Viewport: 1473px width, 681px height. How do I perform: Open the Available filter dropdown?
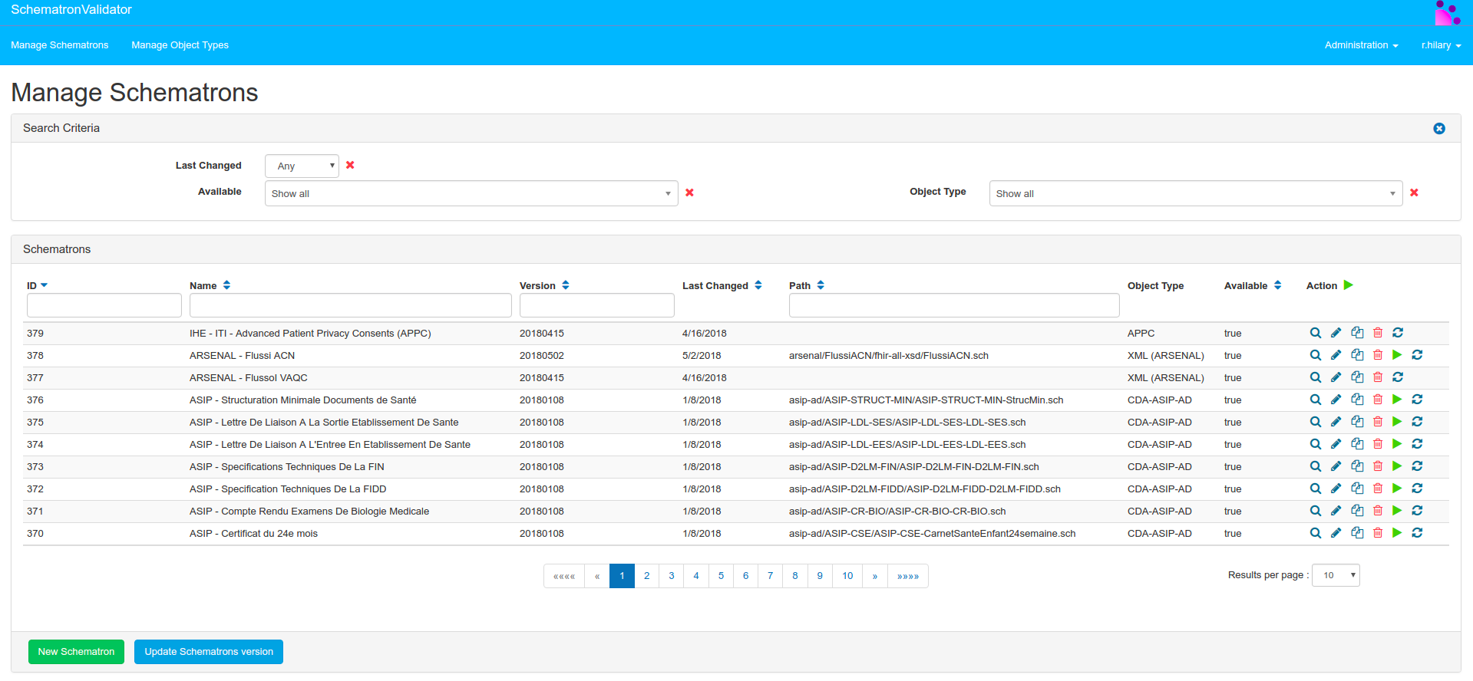[471, 193]
